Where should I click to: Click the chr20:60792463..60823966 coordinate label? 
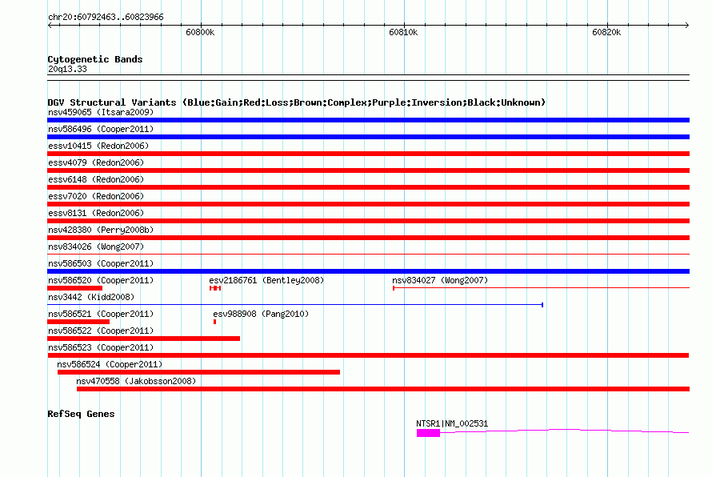(106, 18)
